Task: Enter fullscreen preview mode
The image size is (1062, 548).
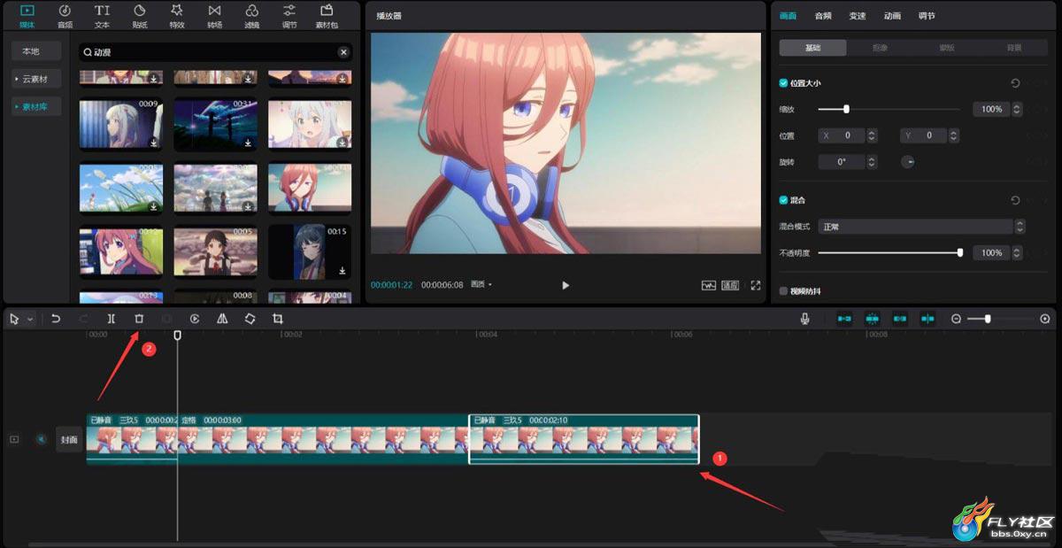Action: (x=756, y=285)
